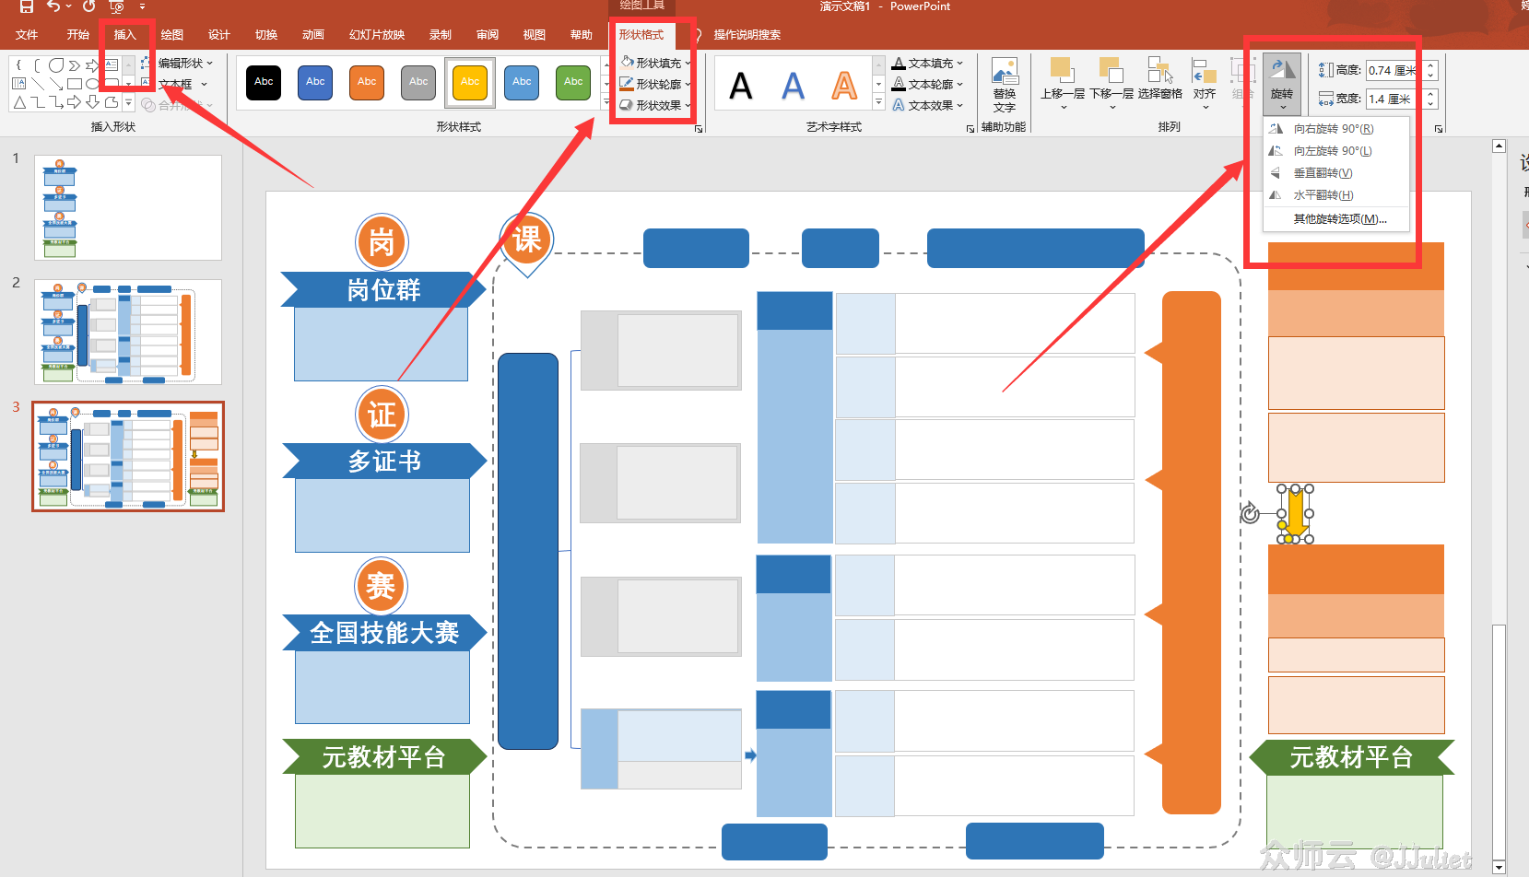Switch to the 插入 ribbon tab
The height and width of the screenshot is (877, 1529).
[124, 35]
